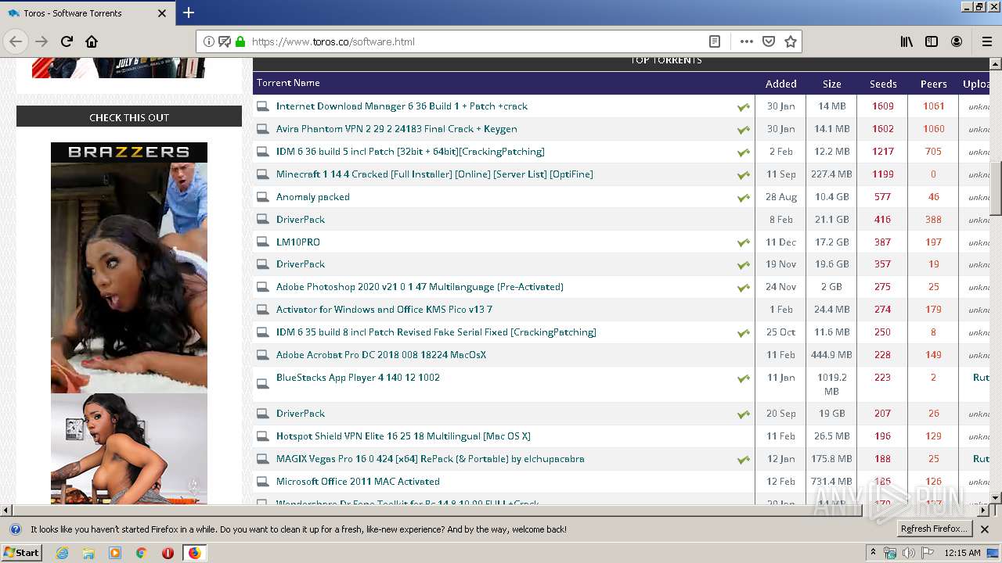1002x563 pixels.
Task: Dismiss the Firefox refresh notification bar
Action: coord(985,529)
